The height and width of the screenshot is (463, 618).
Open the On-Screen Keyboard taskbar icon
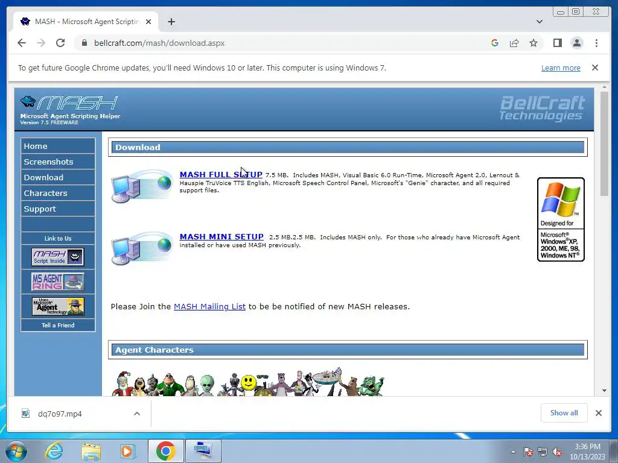(203, 451)
